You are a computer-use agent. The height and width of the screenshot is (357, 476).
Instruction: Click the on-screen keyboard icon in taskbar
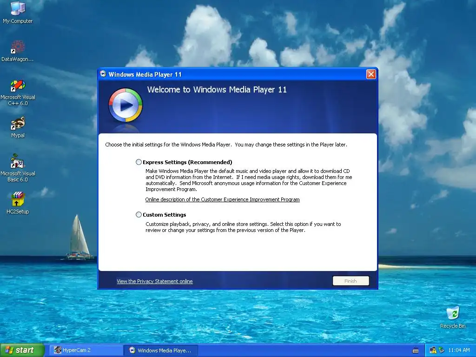click(x=416, y=350)
